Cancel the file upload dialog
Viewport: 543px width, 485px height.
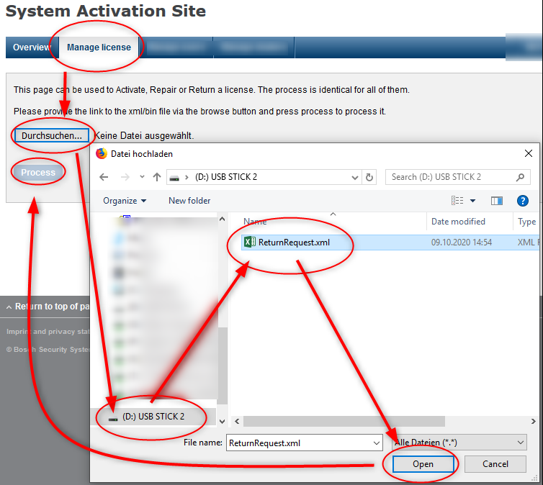click(x=495, y=464)
